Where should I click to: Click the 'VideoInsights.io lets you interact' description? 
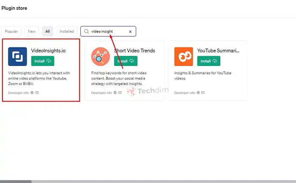click(x=39, y=78)
